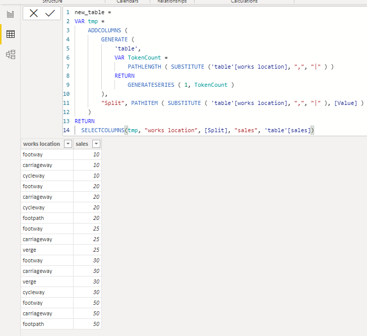
Task: Open the Model relationships view icon
Action: (x=11, y=54)
